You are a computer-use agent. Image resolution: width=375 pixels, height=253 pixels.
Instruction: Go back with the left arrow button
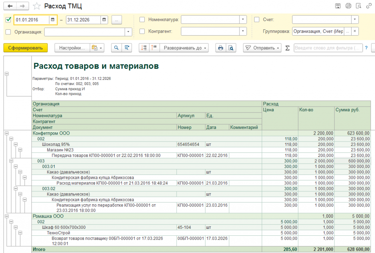pos(10,6)
